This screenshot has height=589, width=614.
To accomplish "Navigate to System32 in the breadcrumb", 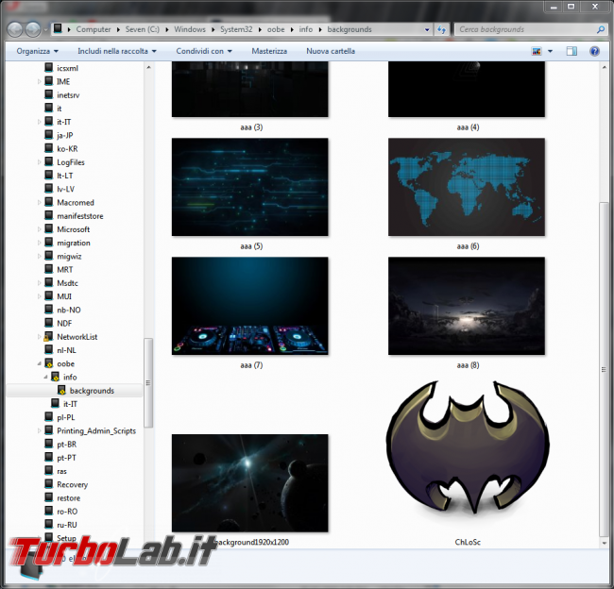I will [236, 29].
